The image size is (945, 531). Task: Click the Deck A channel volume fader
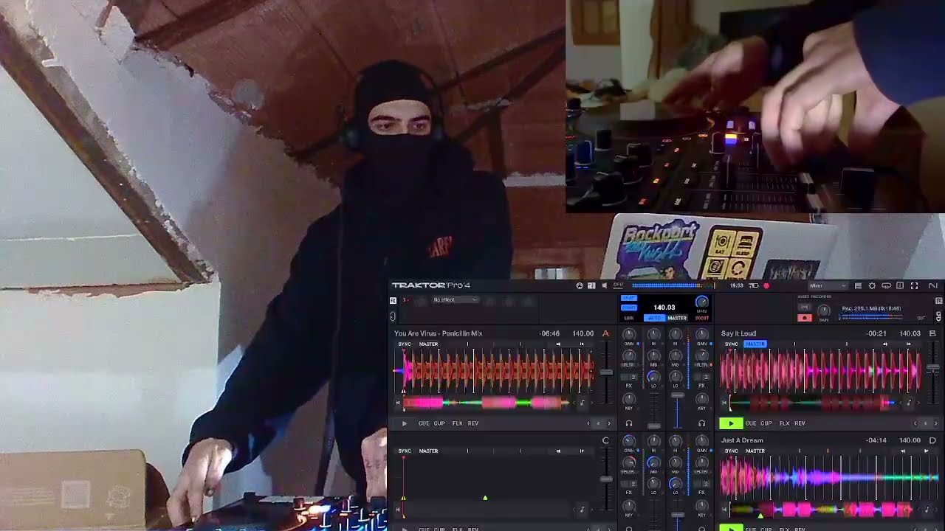(654, 426)
